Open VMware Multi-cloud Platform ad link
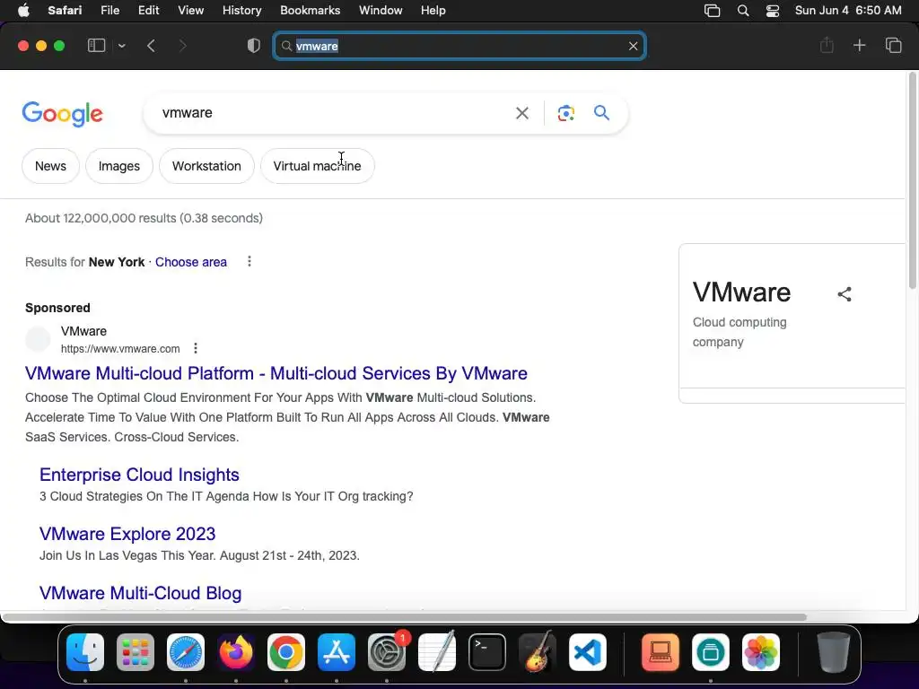 [276, 373]
